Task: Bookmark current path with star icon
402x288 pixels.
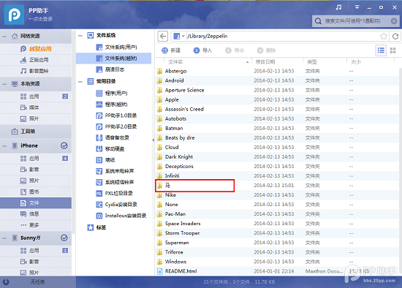Action: pos(384,36)
